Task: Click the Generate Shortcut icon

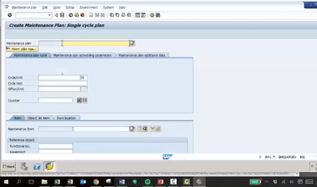Action: point(143,15)
